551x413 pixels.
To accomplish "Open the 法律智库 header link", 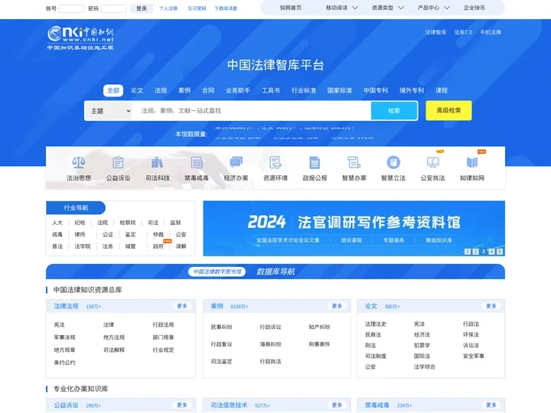I will [x=435, y=32].
